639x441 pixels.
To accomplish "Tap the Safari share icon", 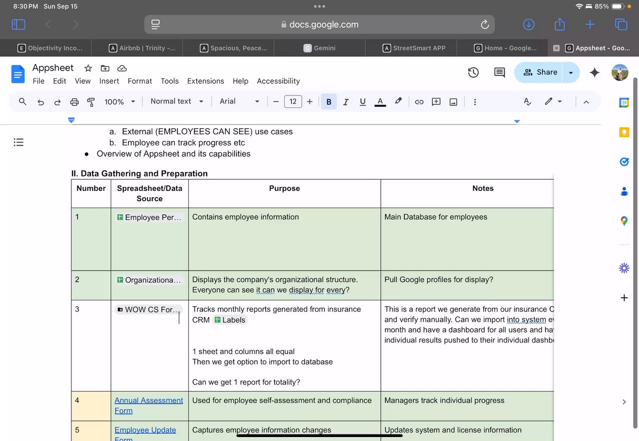I will [x=560, y=24].
